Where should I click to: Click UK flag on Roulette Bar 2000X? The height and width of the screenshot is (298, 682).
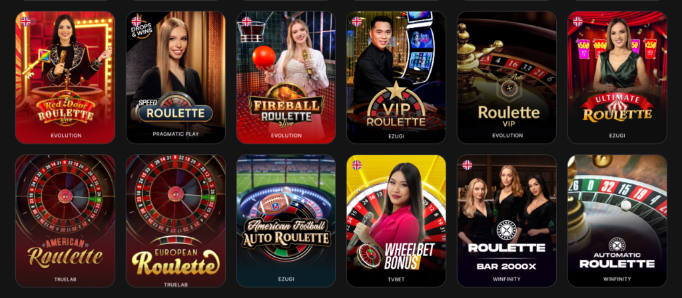pyautogui.click(x=467, y=165)
